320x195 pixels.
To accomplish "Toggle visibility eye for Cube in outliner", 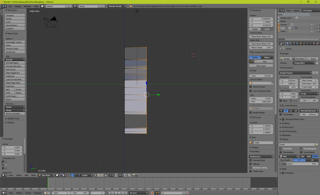I will 312,28.
